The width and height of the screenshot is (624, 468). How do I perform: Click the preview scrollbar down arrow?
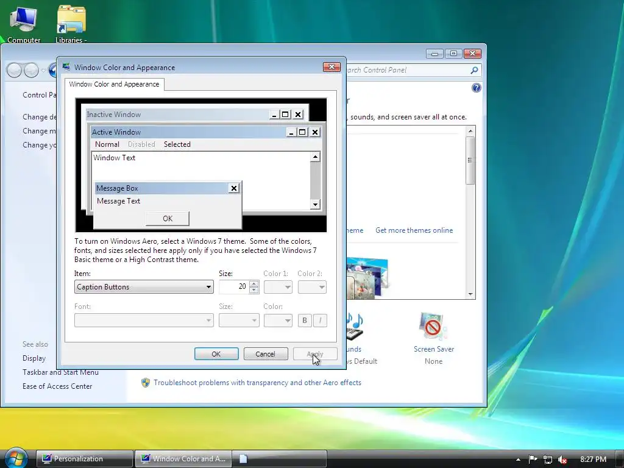click(315, 205)
